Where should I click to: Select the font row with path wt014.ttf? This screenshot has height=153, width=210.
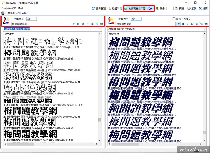click(38, 135)
